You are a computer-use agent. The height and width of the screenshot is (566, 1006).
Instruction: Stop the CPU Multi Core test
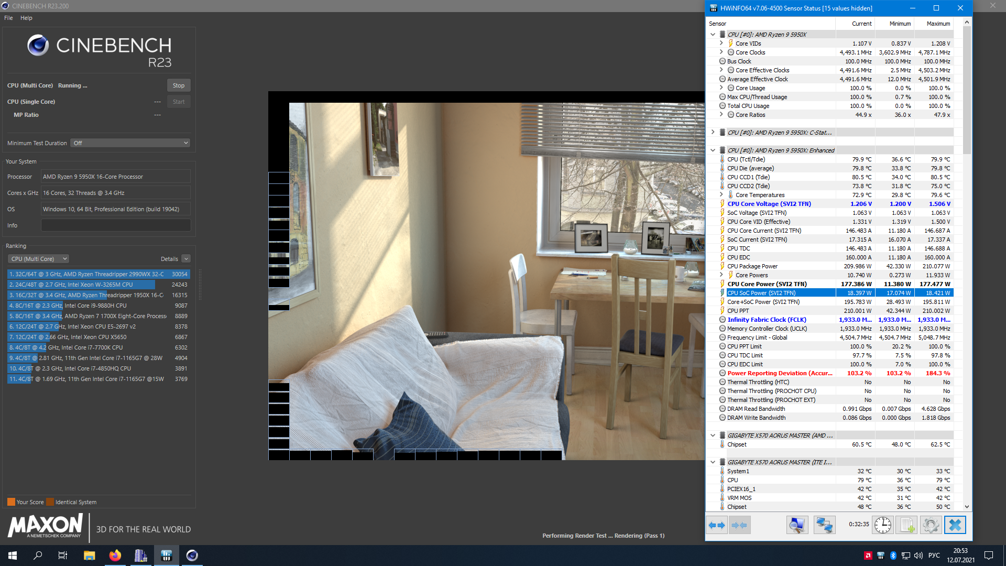pos(178,85)
